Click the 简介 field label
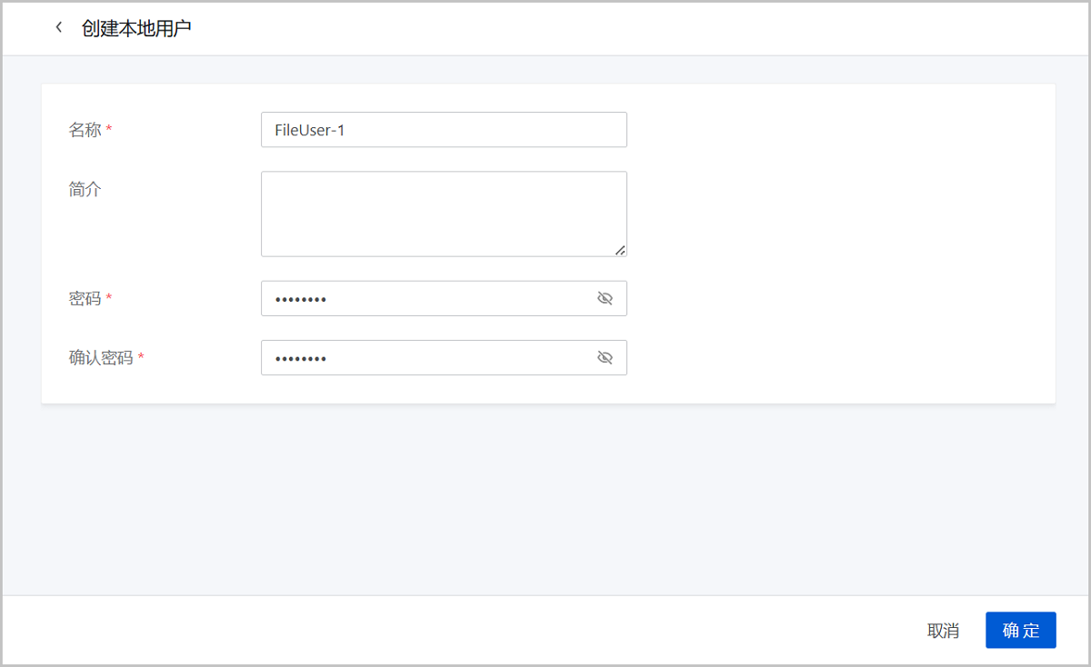 click(x=85, y=190)
